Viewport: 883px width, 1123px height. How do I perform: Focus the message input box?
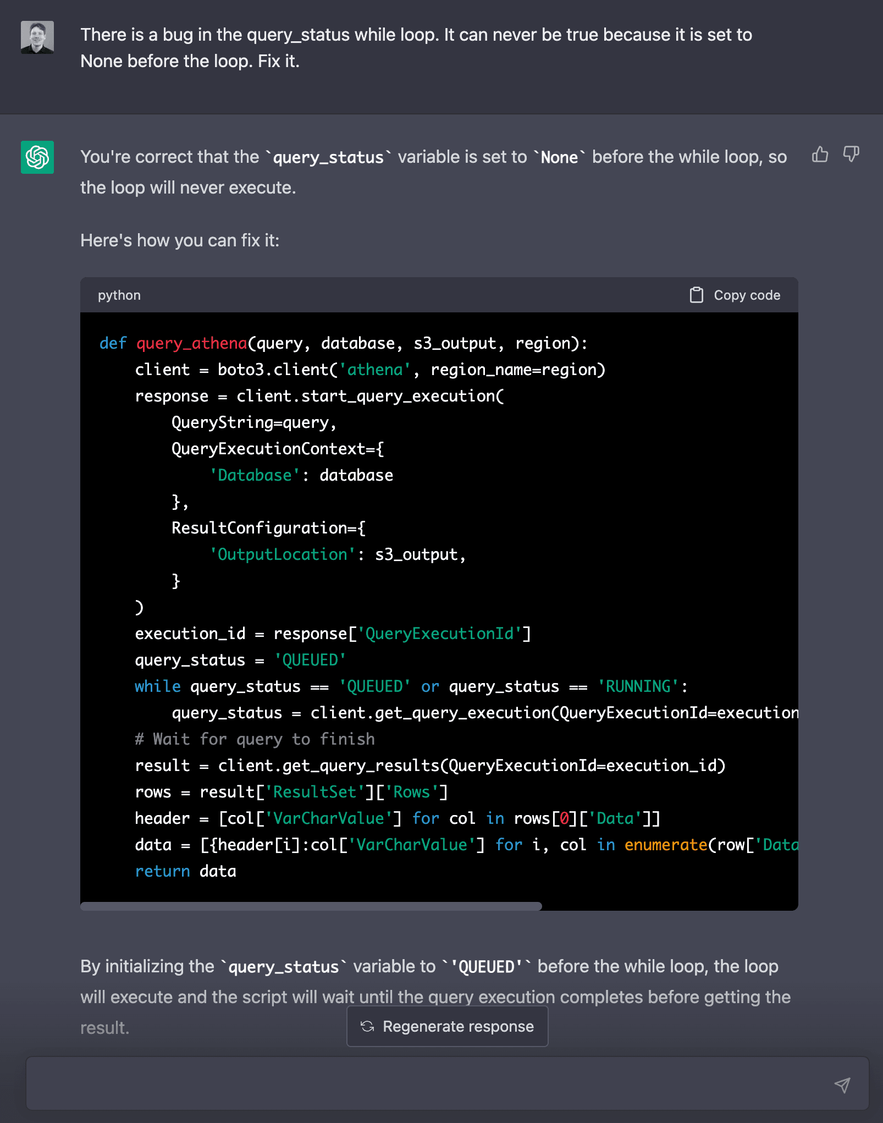pyautogui.click(x=429, y=1083)
